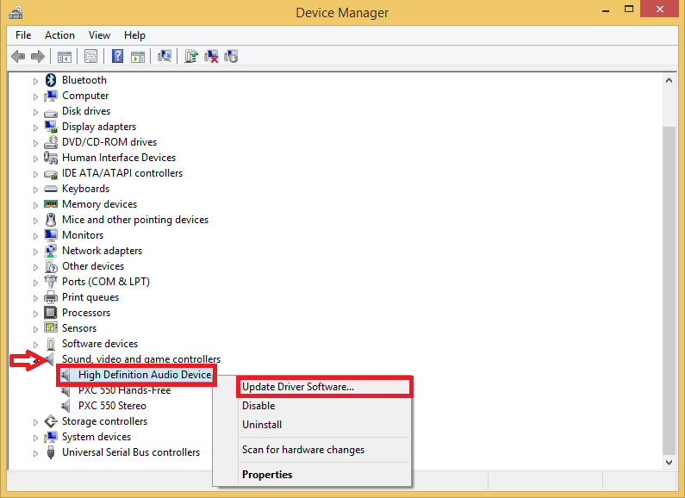Viewport: 685px width, 498px height.
Task: Click the Back arrow in the toolbar
Action: [x=18, y=56]
